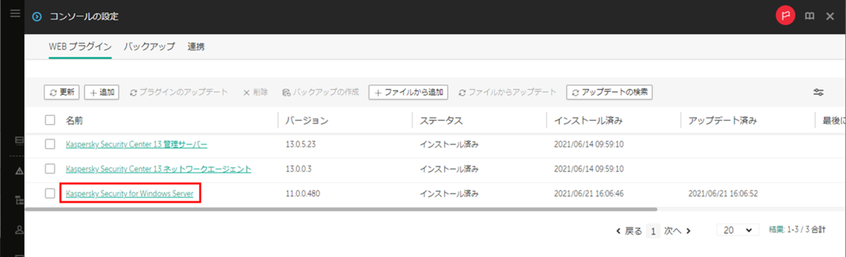Screen dimensions: 846x257
Task: Click the 更新 refresh button
Action: tap(62, 92)
